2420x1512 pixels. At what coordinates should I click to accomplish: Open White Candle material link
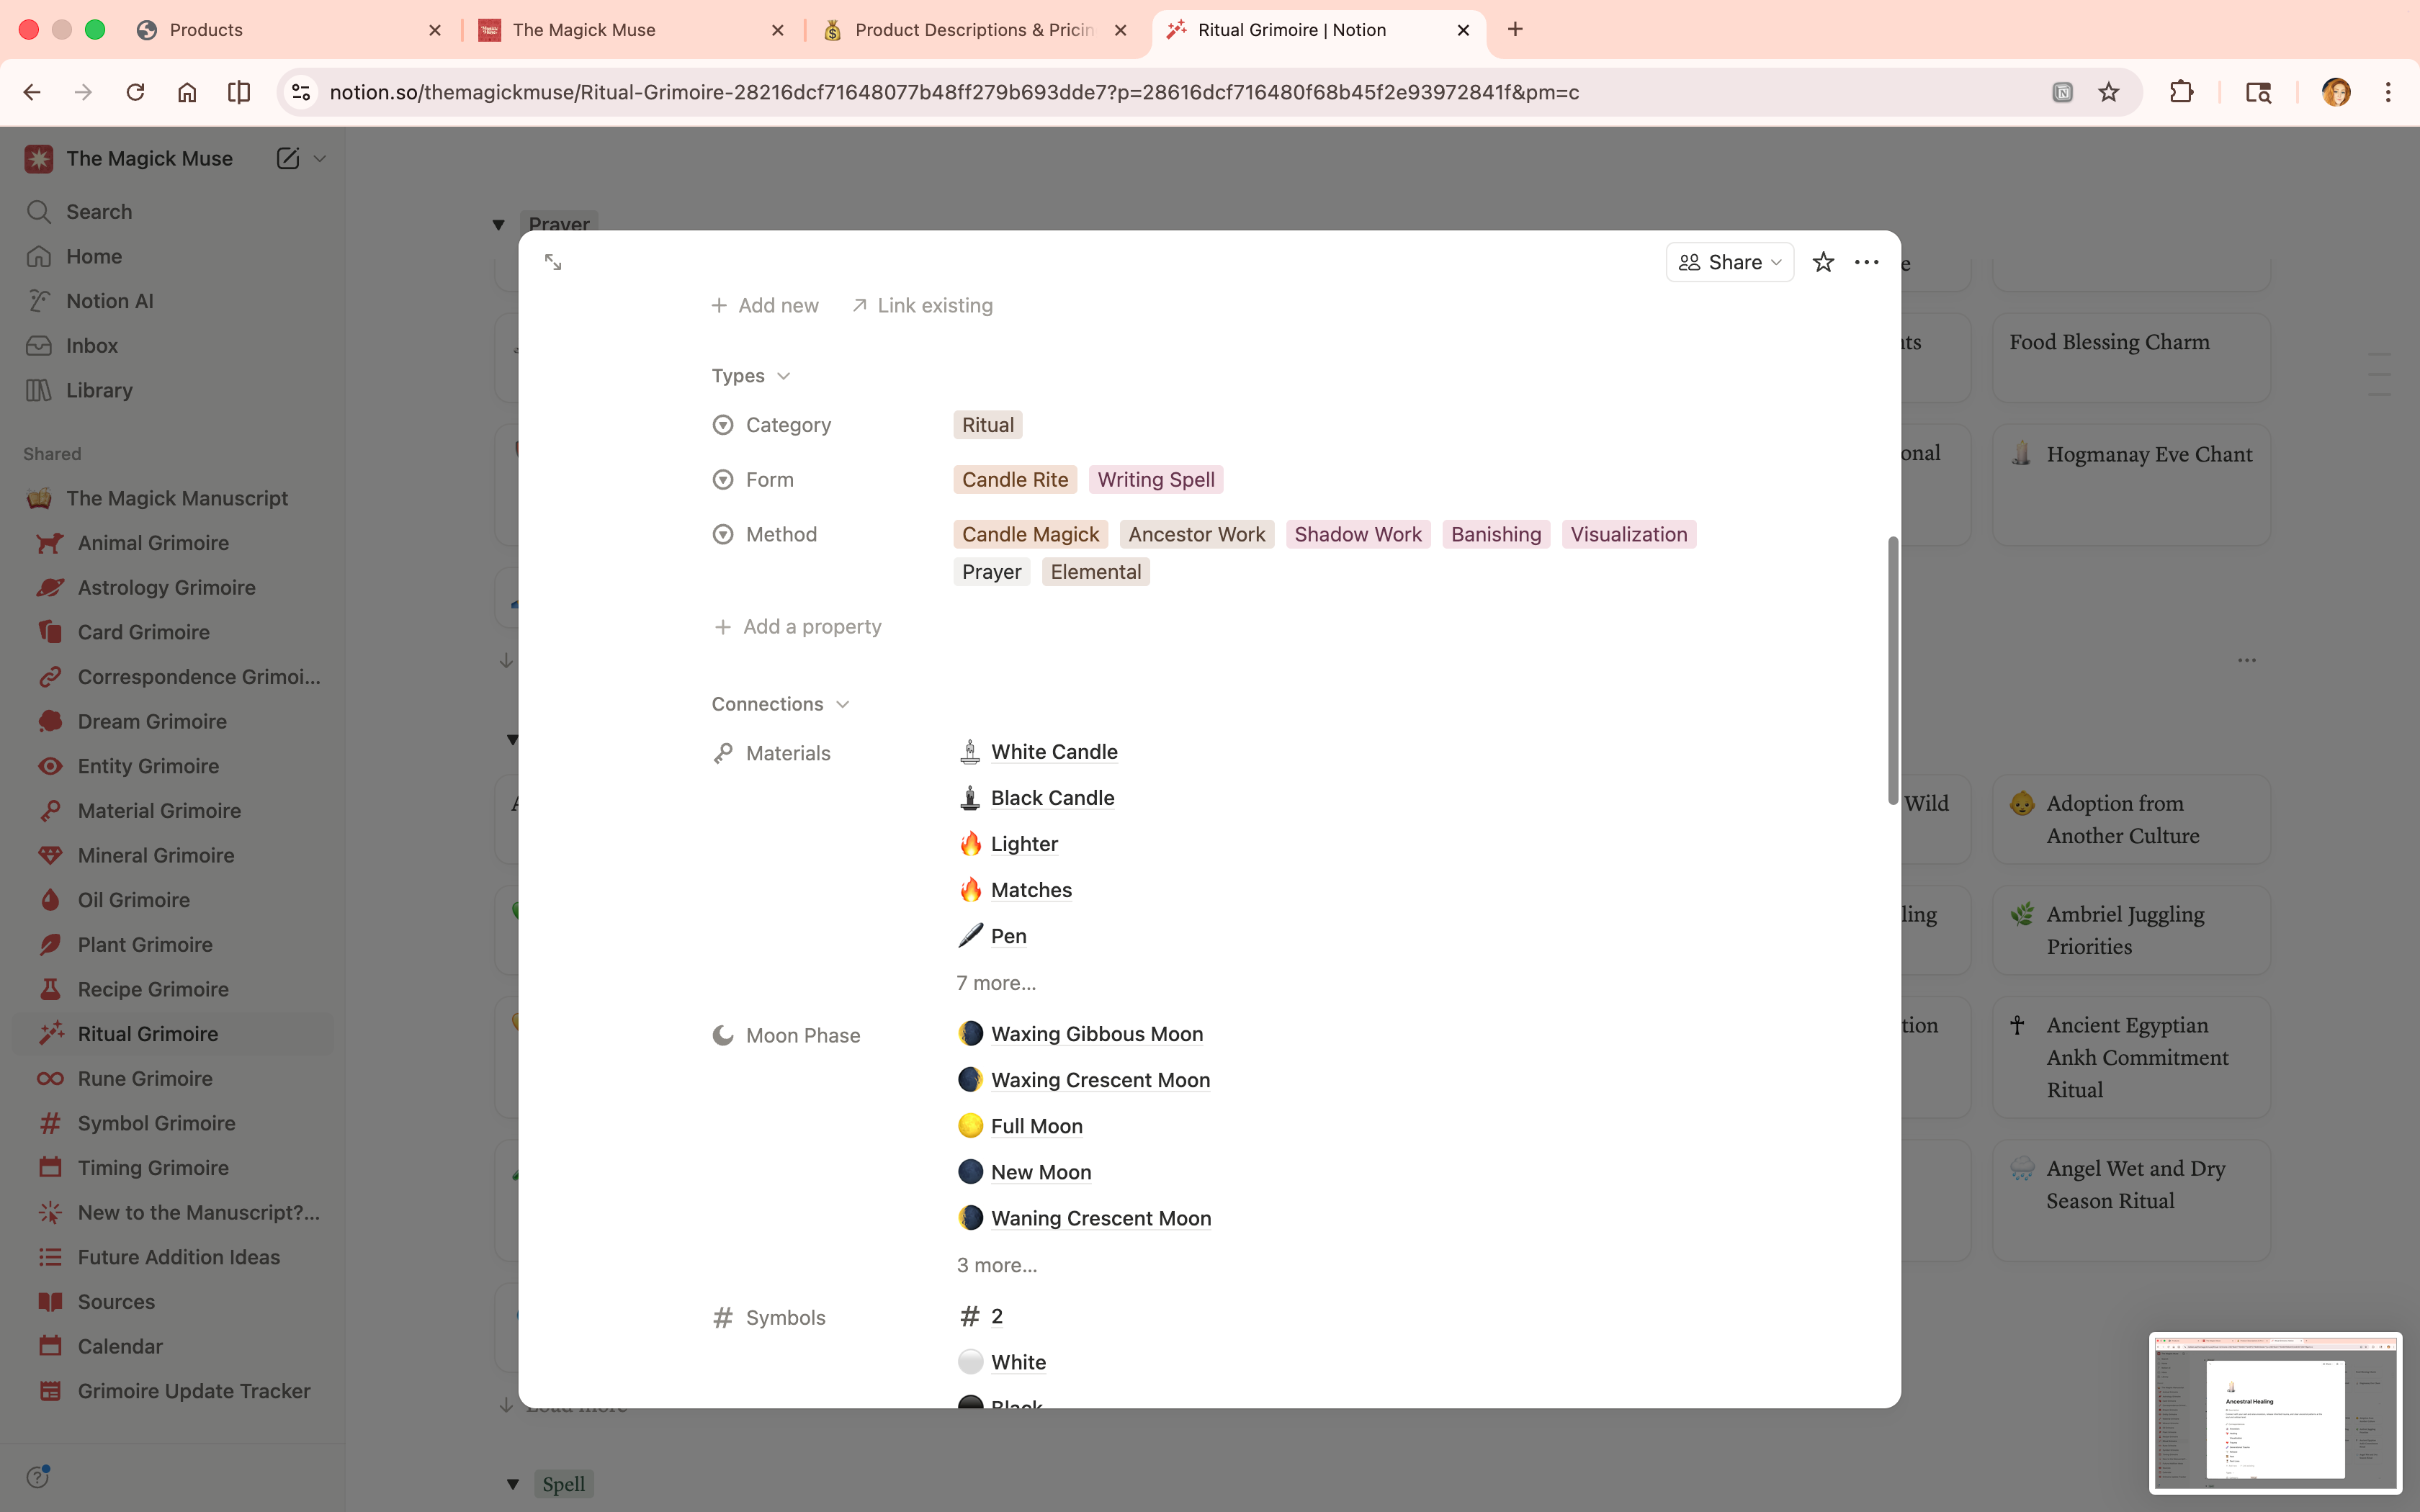coord(1054,752)
